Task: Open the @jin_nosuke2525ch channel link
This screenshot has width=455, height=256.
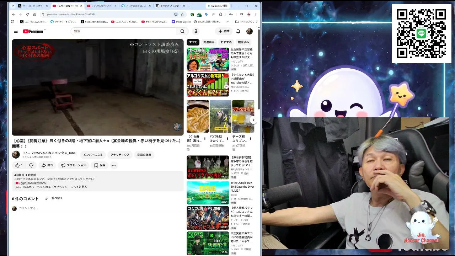Action: [x=33, y=183]
